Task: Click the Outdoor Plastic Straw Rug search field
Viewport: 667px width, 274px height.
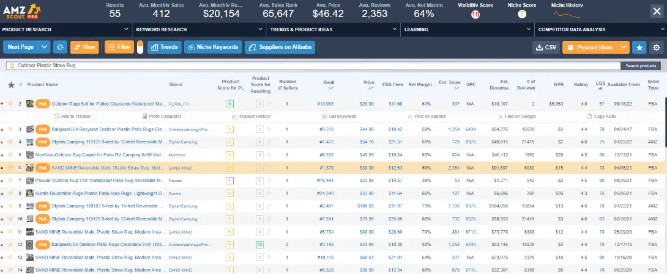Action: pos(313,66)
